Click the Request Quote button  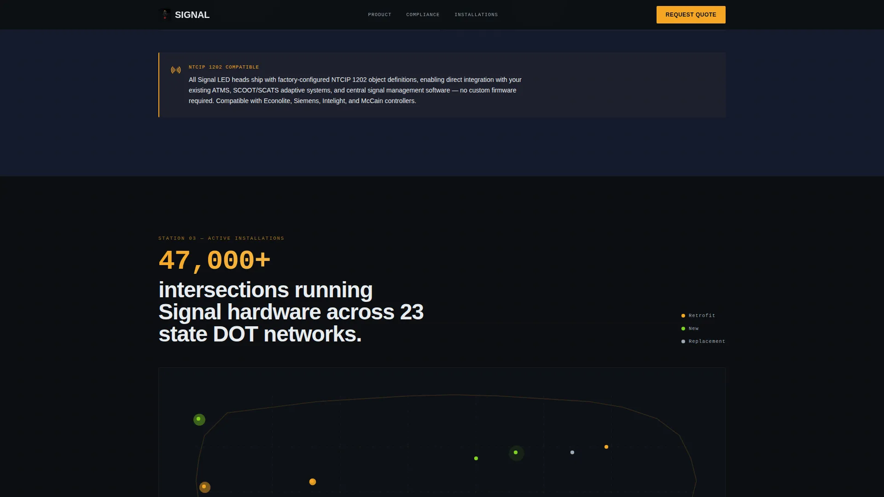click(x=691, y=15)
